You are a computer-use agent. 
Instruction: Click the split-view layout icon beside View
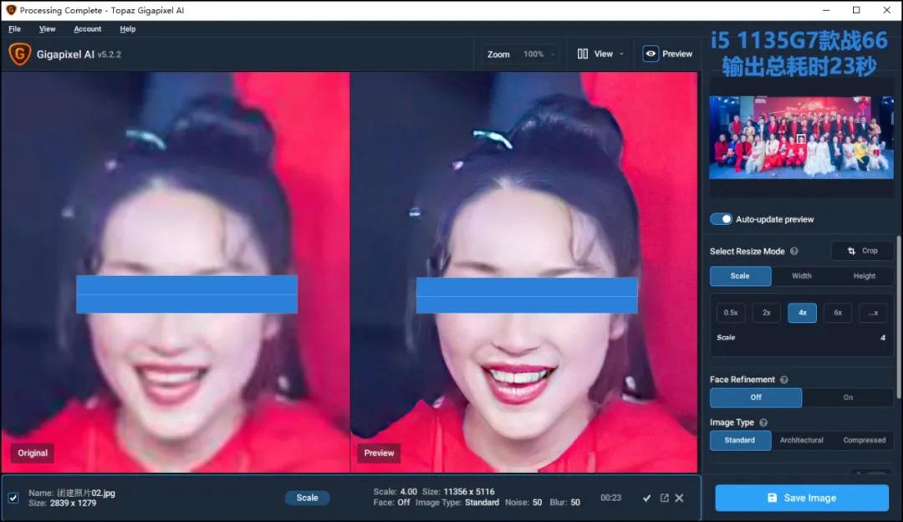582,54
